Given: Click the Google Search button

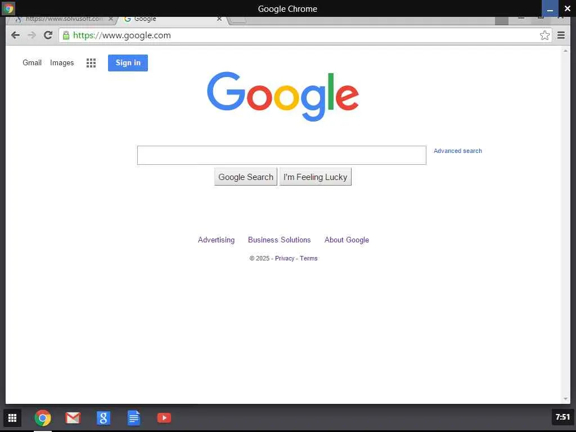Looking at the screenshot, I should 246,177.
